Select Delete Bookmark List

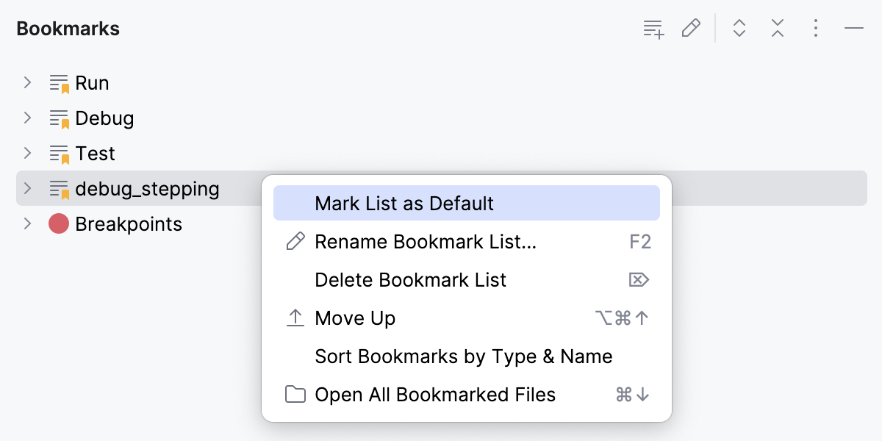pyautogui.click(x=410, y=279)
